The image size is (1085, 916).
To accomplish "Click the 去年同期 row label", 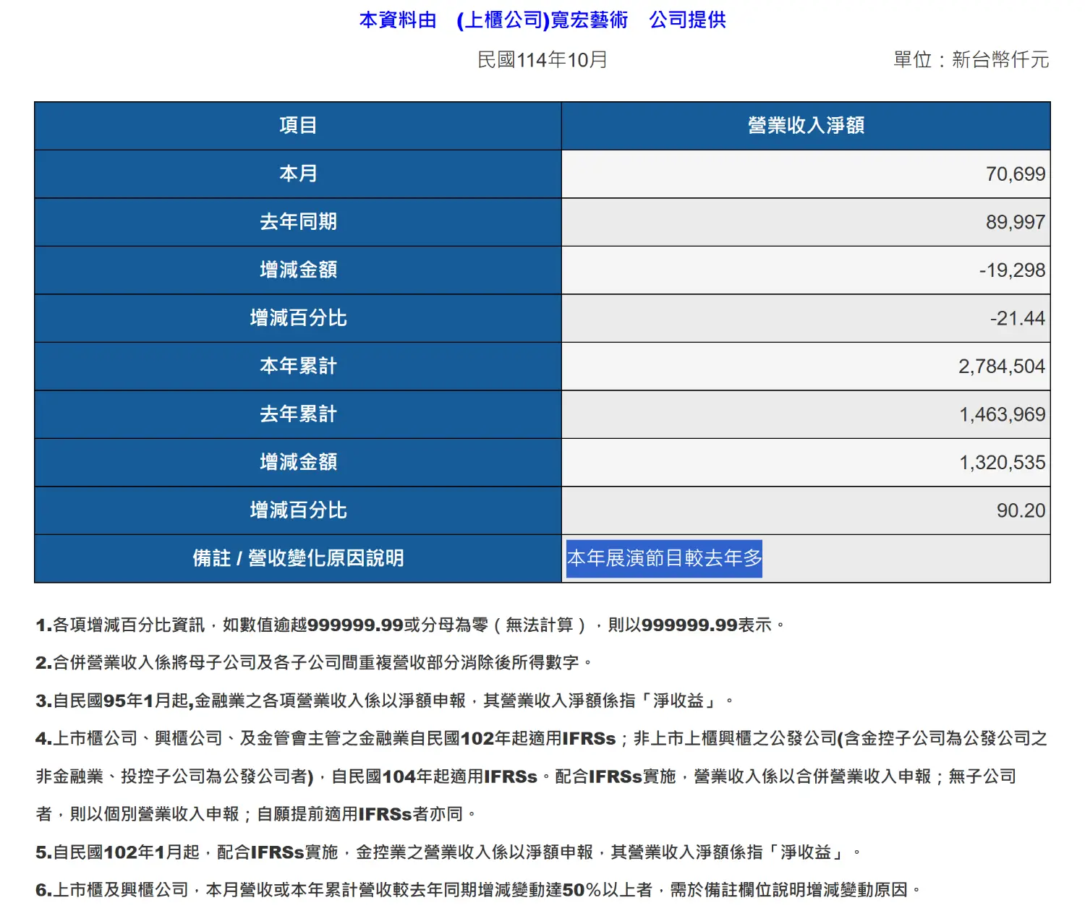I will click(x=298, y=222).
